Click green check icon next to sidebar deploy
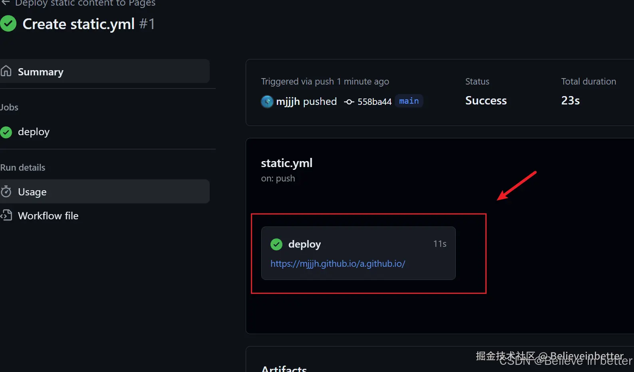 pos(6,132)
